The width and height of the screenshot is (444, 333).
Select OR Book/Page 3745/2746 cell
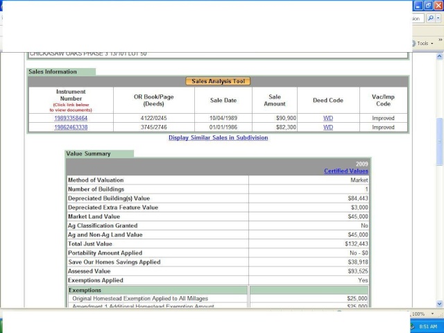[x=154, y=127]
